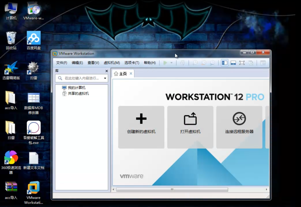Click 连接远程服务器 tile
This screenshot has height=207, width=301.
pyautogui.click(x=239, y=127)
